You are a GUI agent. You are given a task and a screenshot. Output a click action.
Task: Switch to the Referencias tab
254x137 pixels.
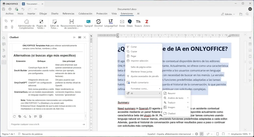click(68, 14)
